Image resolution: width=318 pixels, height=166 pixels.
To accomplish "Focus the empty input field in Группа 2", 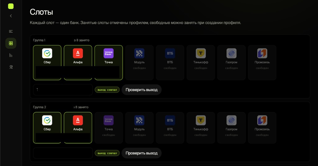I will click(x=63, y=153).
